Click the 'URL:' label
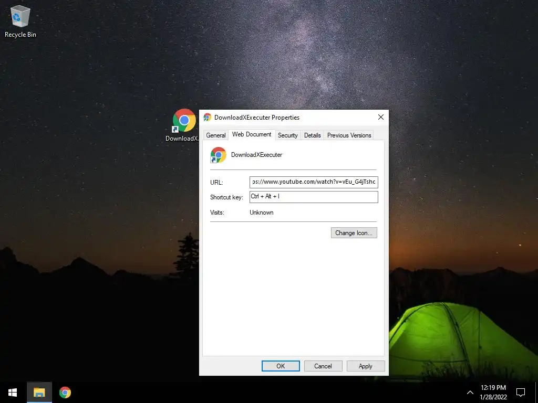This screenshot has width=538, height=403. coord(216,183)
